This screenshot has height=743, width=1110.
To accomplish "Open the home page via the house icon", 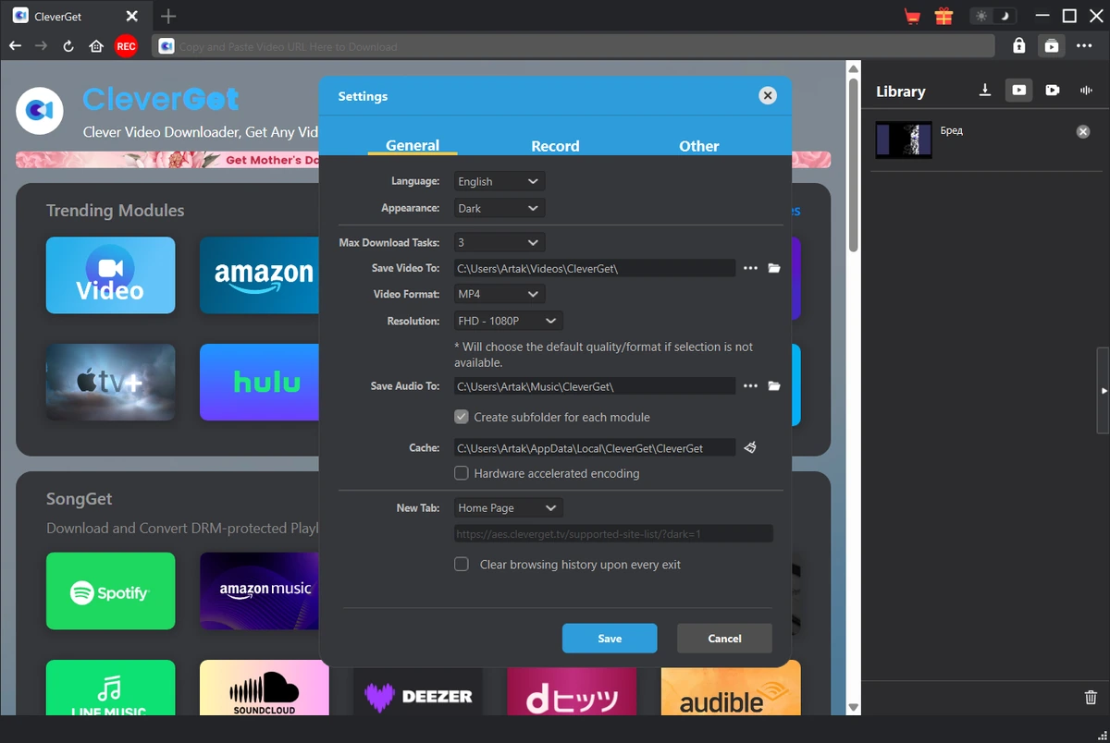I will pyautogui.click(x=96, y=46).
